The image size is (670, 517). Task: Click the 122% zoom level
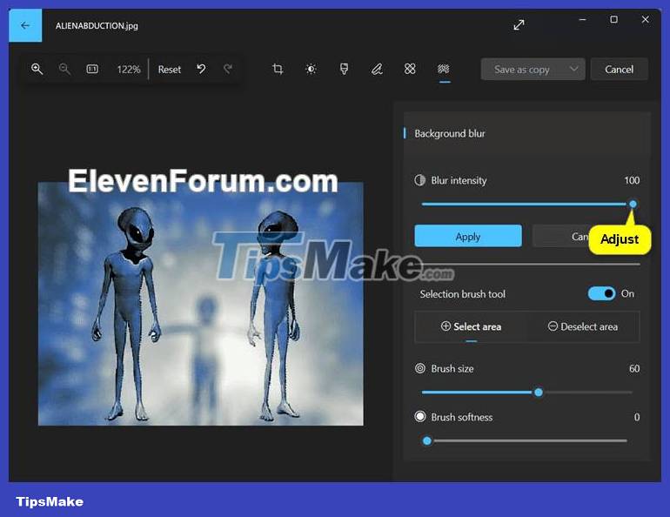129,70
